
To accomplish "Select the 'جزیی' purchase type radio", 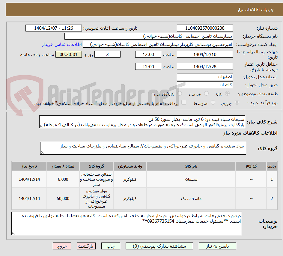I will pyautogui.click(x=237, y=103).
